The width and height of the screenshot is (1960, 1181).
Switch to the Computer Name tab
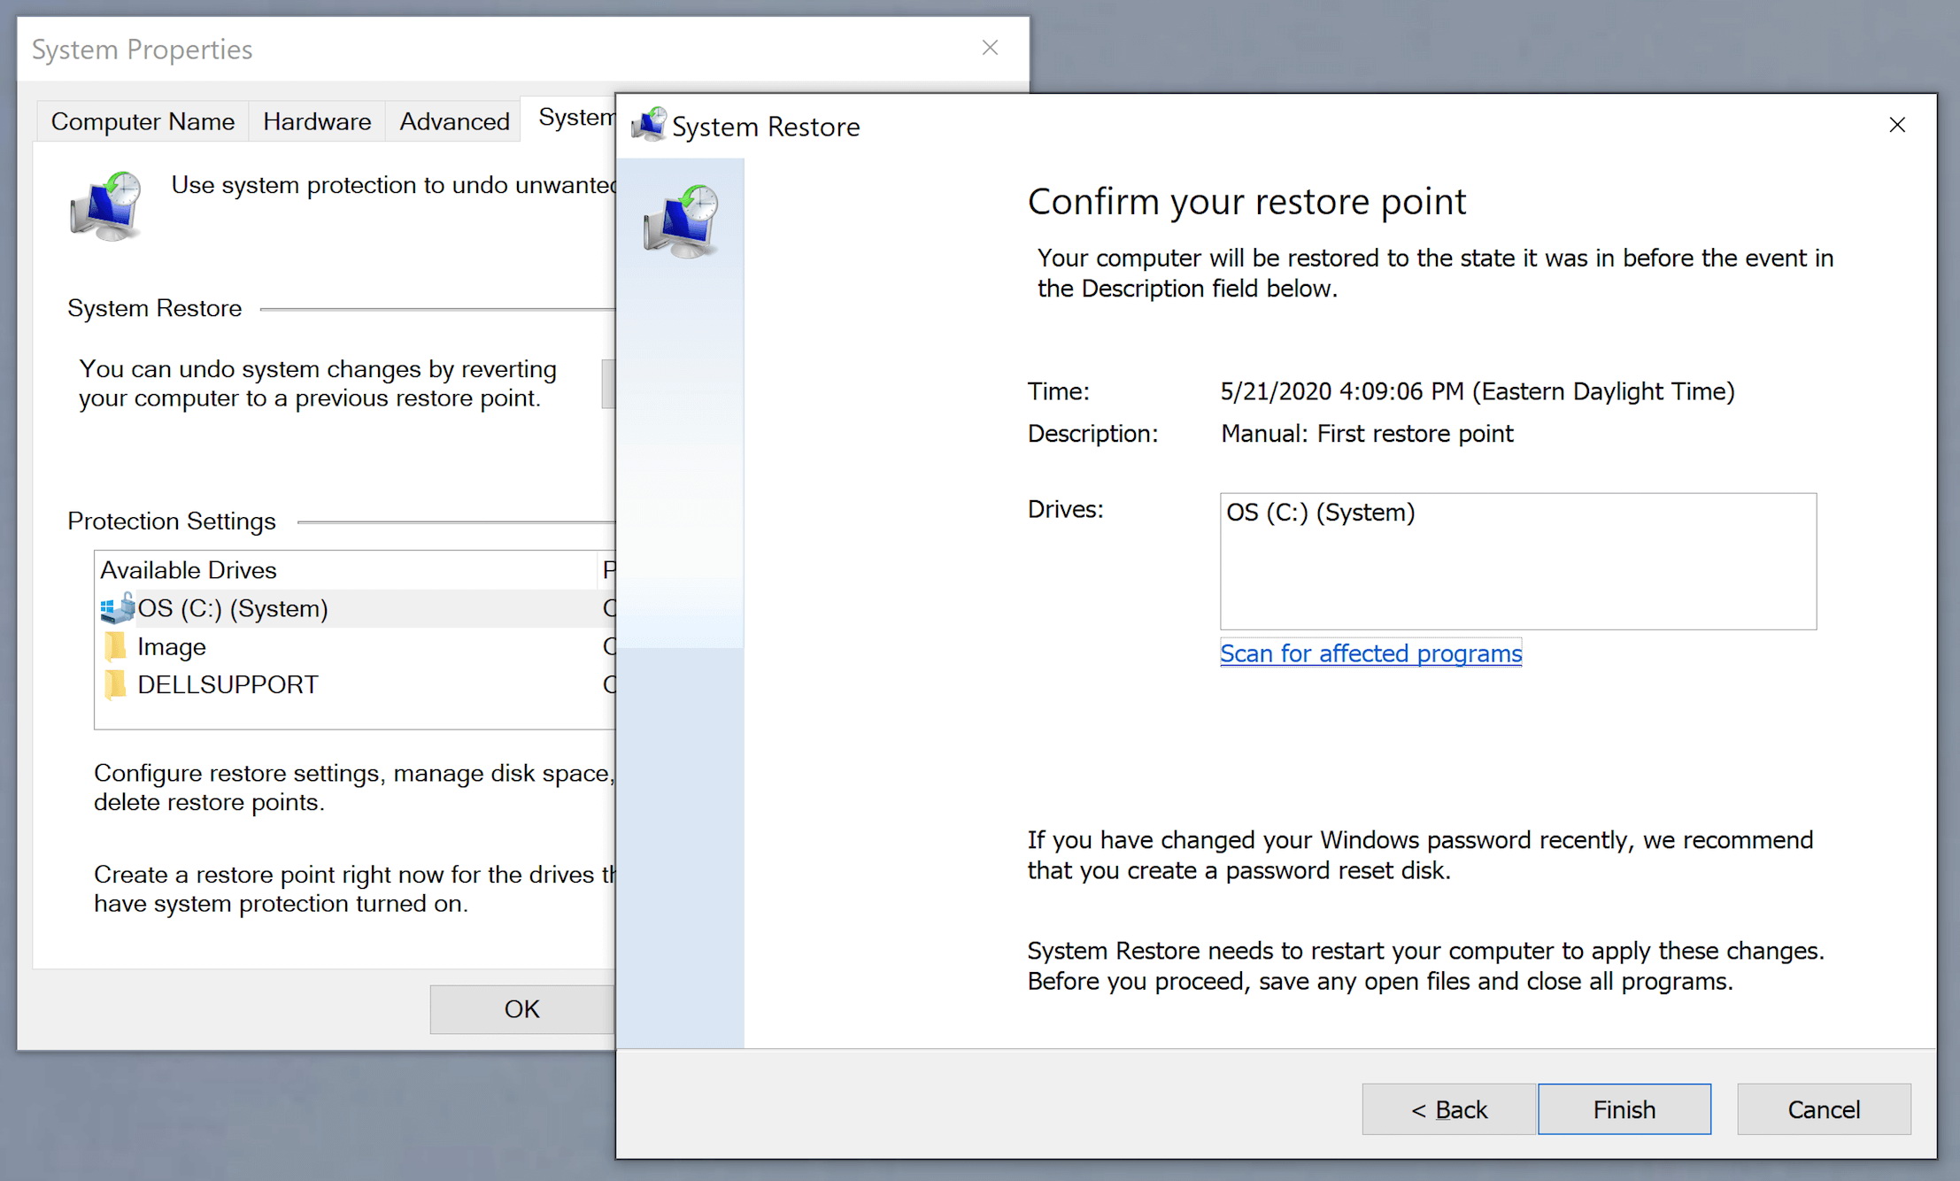[143, 121]
